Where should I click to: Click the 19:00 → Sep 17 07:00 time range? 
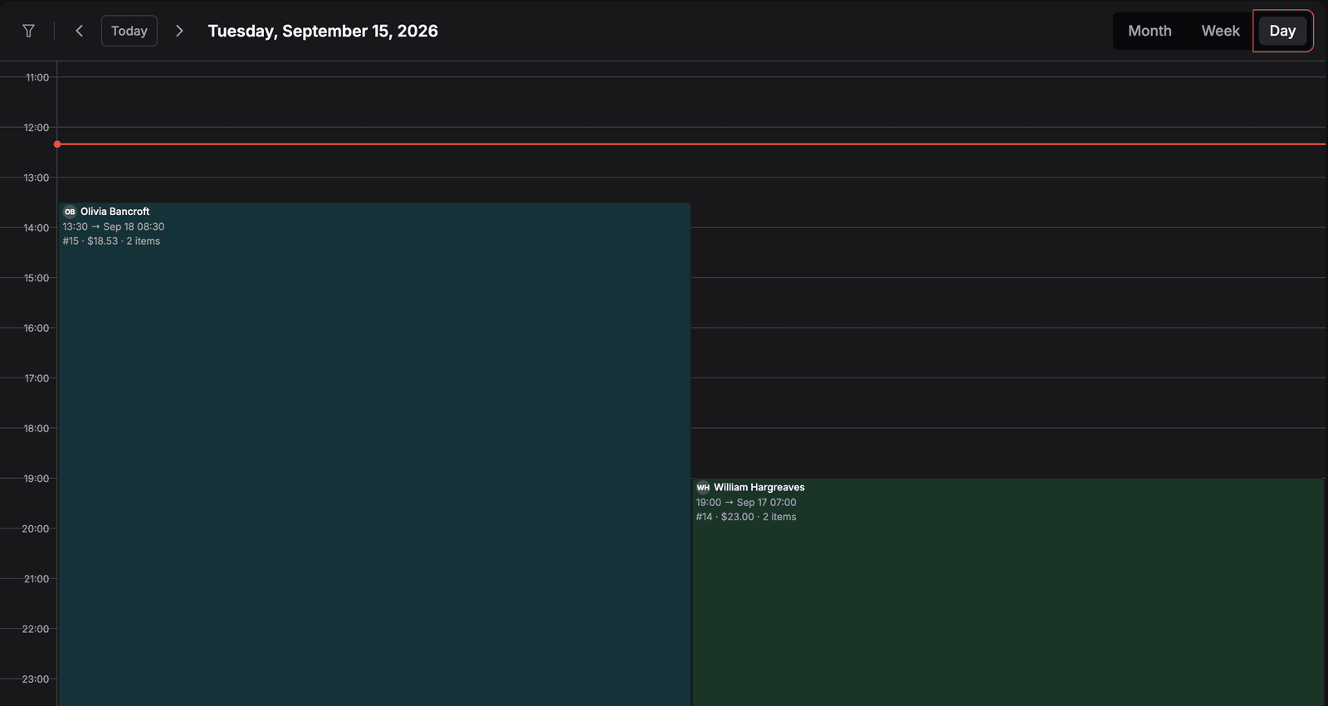[x=746, y=502]
